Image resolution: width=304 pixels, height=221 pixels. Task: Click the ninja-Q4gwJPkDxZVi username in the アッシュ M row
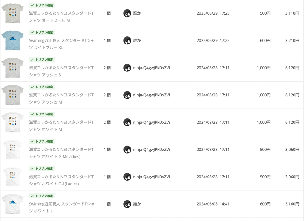(151, 95)
